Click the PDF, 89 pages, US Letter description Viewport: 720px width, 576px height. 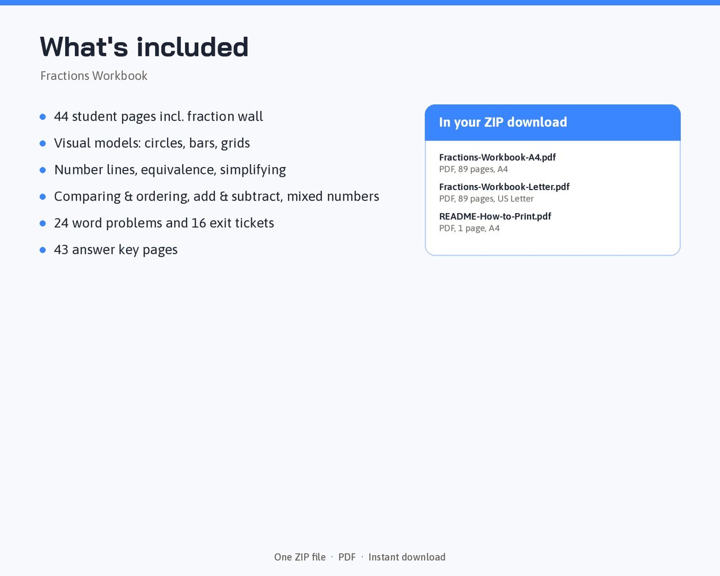(486, 199)
